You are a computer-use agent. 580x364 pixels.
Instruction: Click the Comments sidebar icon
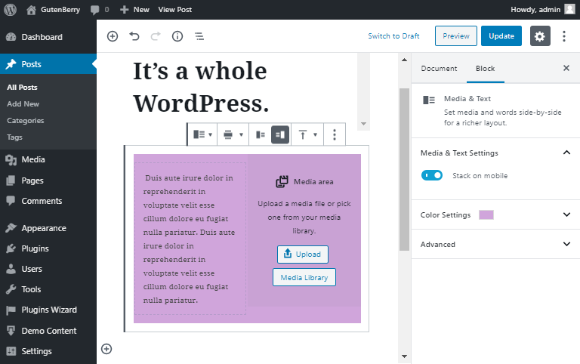click(x=11, y=201)
